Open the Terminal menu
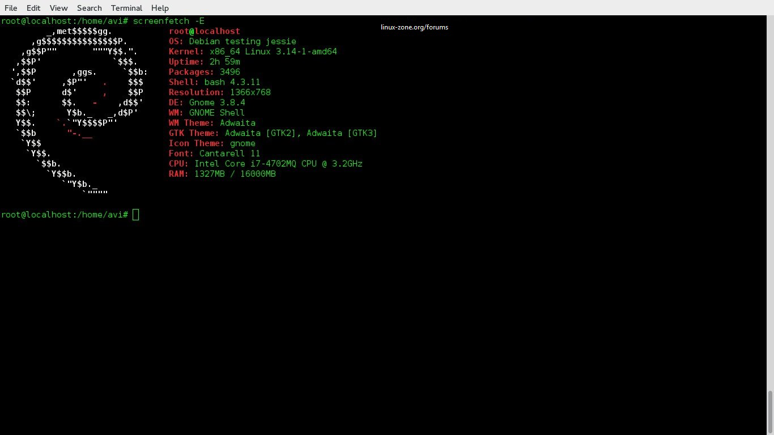774x435 pixels. 126,8
